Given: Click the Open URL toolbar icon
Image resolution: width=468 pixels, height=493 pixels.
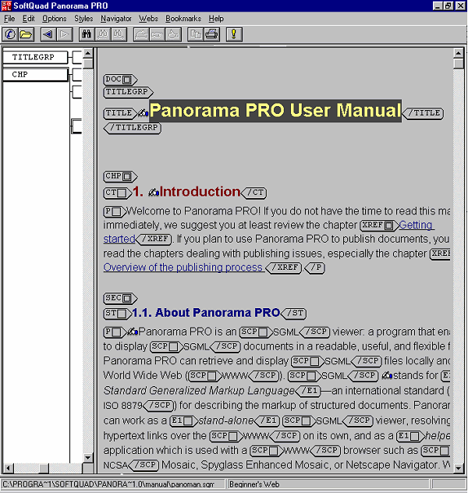Looking at the screenshot, I should [x=10, y=34].
